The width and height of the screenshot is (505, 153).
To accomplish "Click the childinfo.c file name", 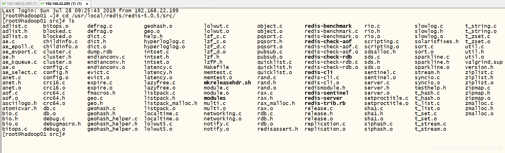I will 60,41.
